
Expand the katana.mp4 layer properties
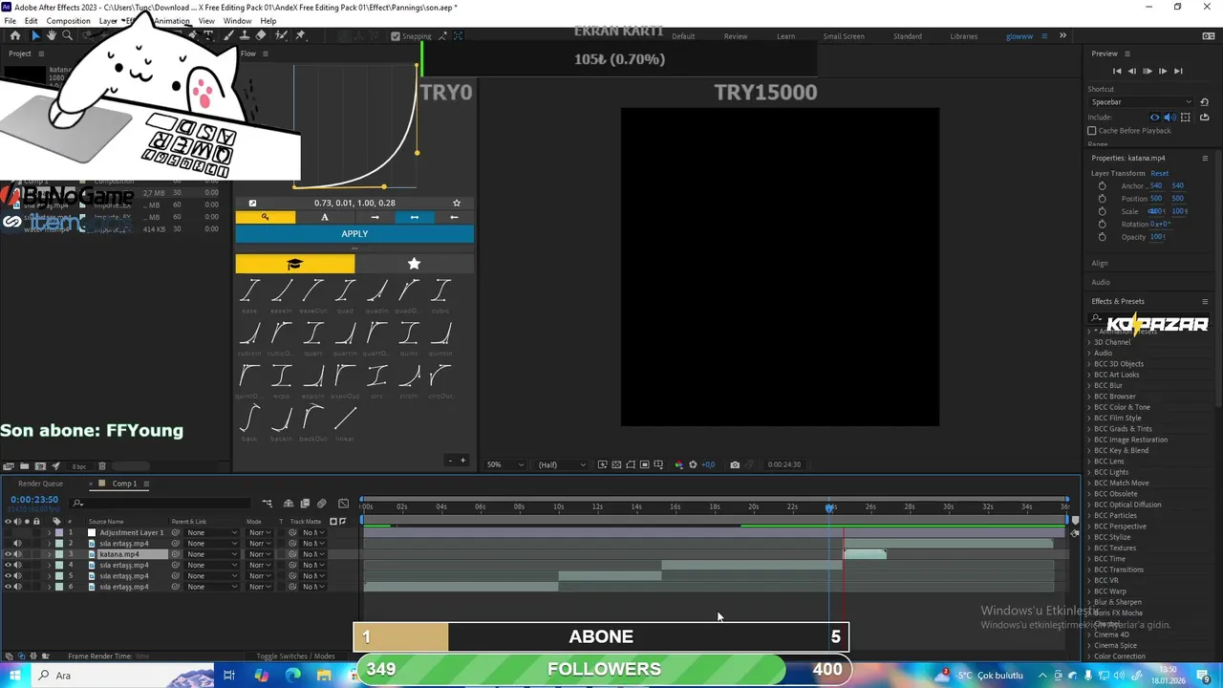tap(49, 554)
